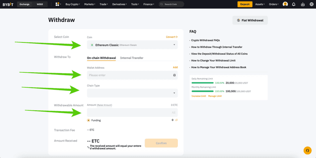Open the language globe icon
This screenshot has width=316, height=158.
click(x=312, y=4)
